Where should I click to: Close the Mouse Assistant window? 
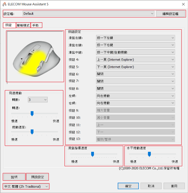[x=183, y=4]
